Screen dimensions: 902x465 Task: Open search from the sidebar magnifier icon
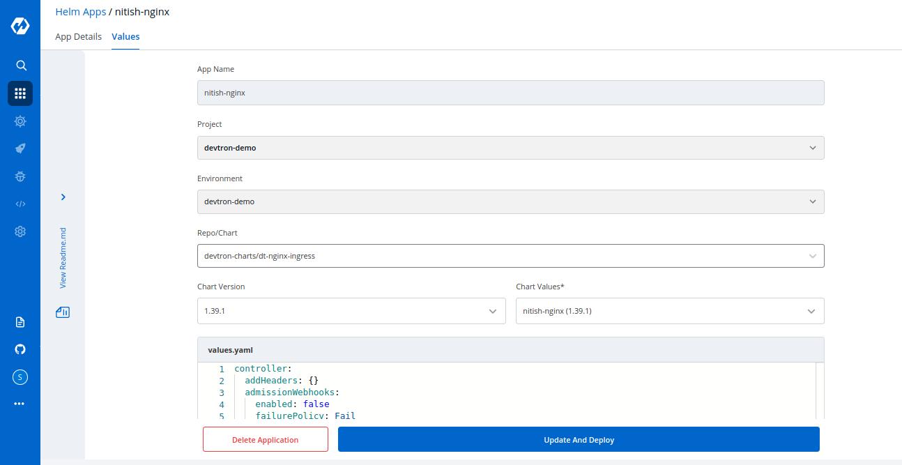coord(21,66)
